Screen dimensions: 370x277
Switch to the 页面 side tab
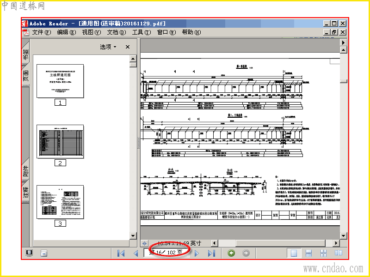click(x=25, y=76)
